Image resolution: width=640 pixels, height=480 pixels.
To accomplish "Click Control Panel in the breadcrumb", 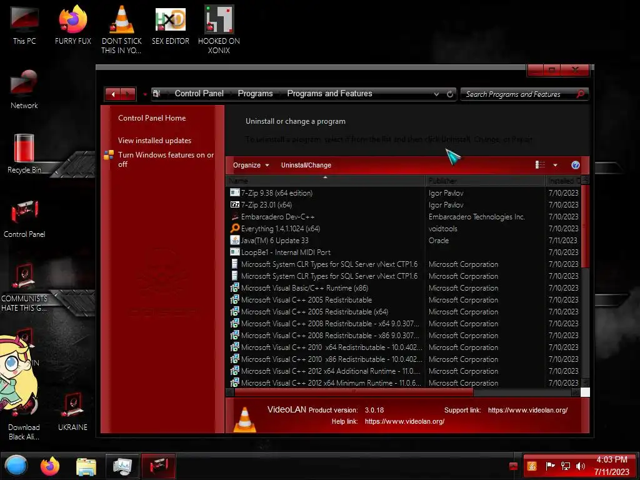I will point(199,94).
